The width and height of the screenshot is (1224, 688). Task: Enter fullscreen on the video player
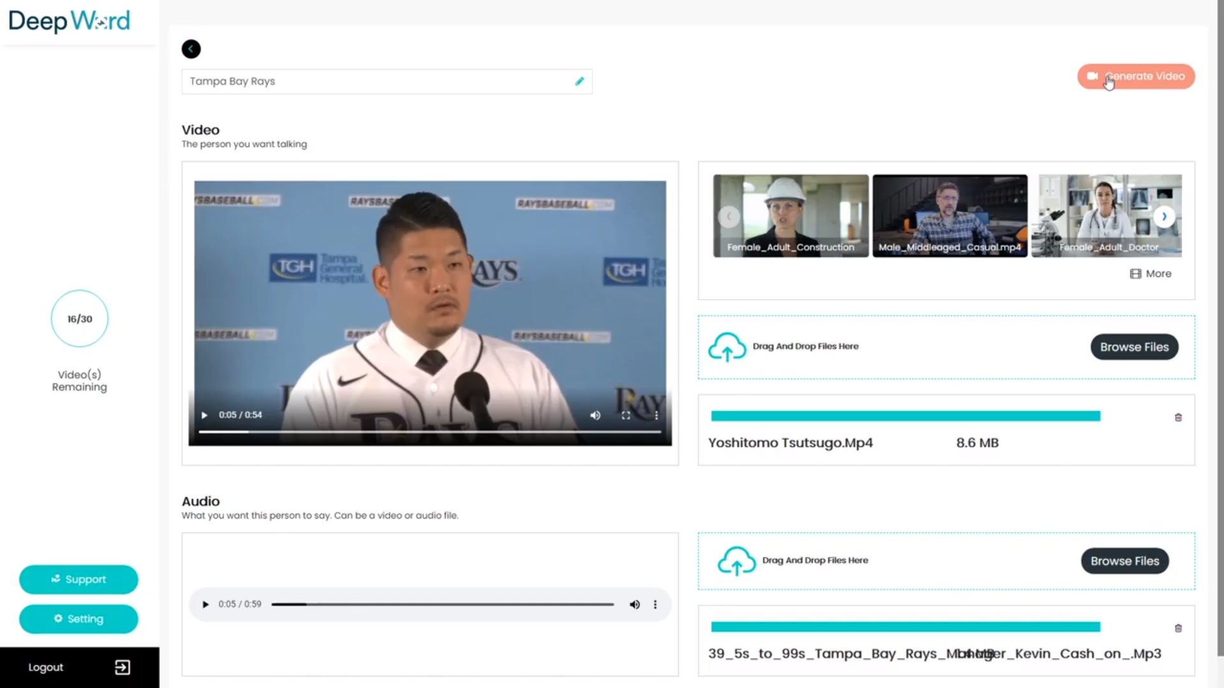[626, 415]
